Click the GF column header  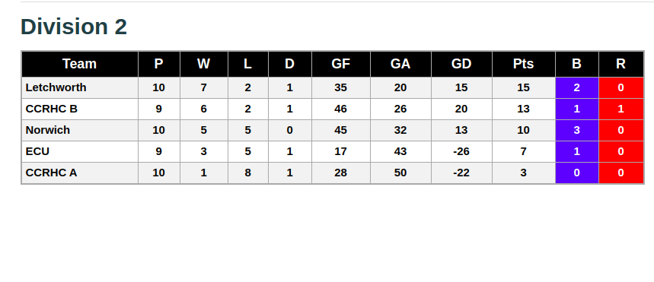[341, 64]
